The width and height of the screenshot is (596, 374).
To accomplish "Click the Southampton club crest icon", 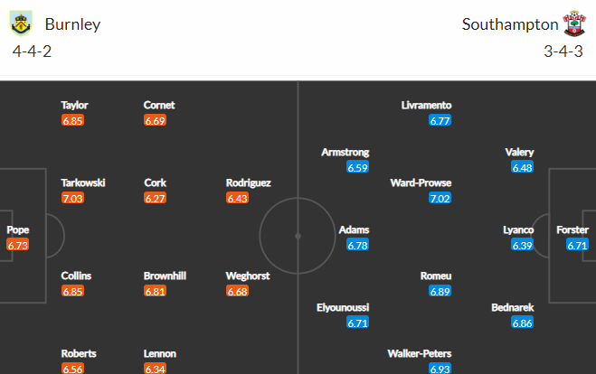I will point(574,23).
